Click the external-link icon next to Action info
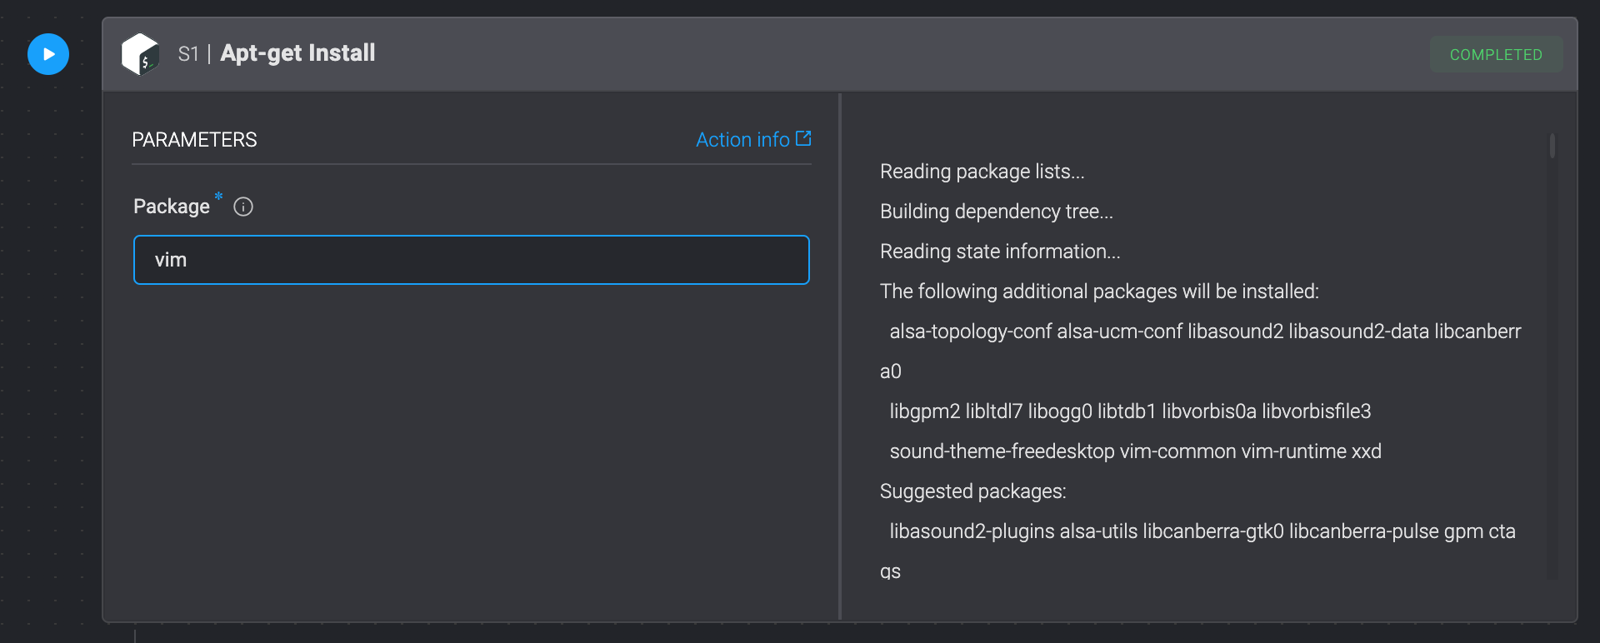This screenshot has height=643, width=1600. coord(803,138)
